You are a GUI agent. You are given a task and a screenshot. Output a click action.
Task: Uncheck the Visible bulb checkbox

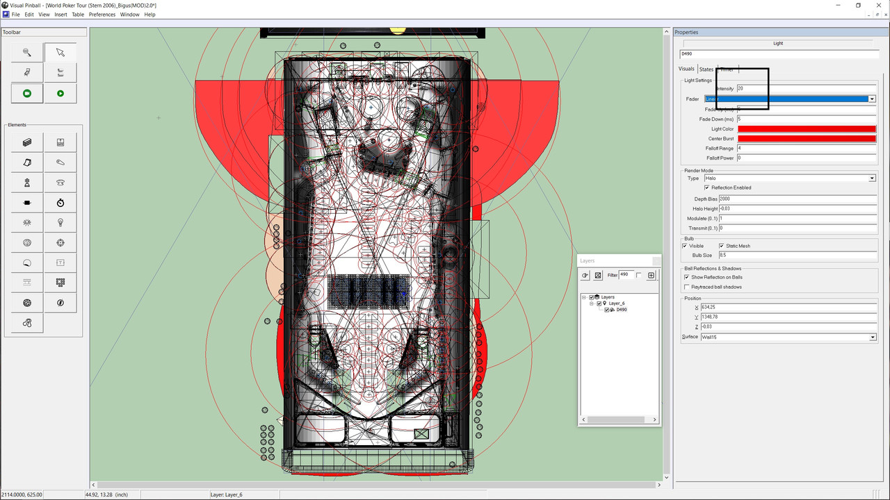(x=685, y=246)
